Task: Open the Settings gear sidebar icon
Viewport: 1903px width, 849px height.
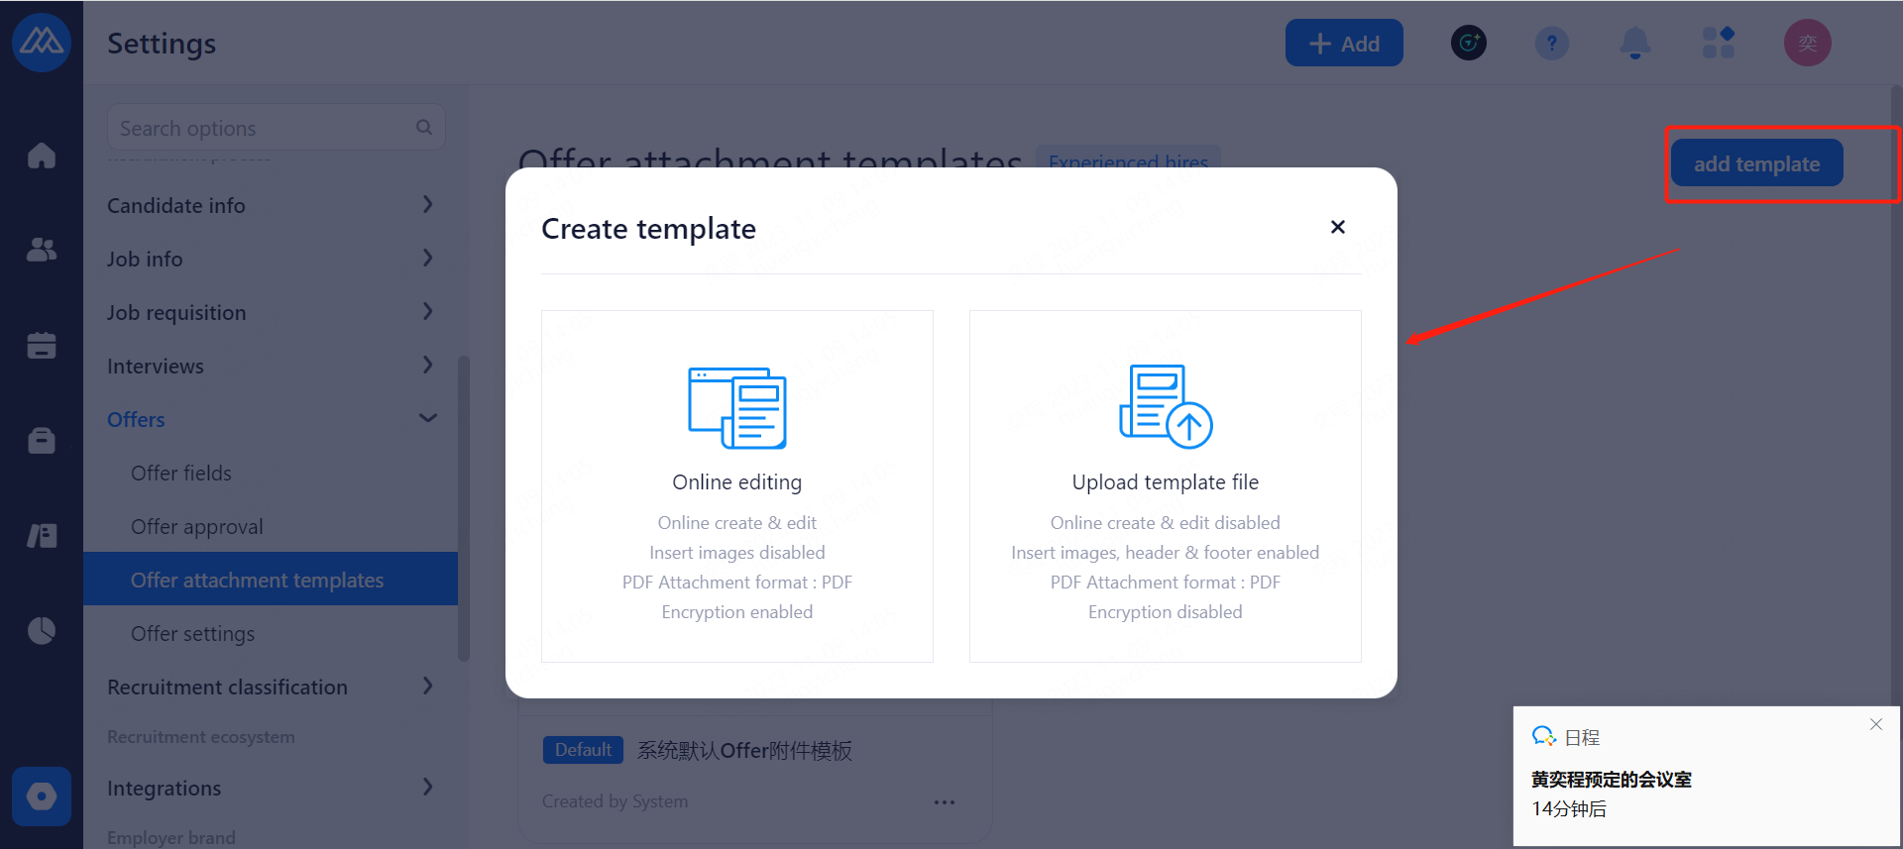Action: pos(42,796)
